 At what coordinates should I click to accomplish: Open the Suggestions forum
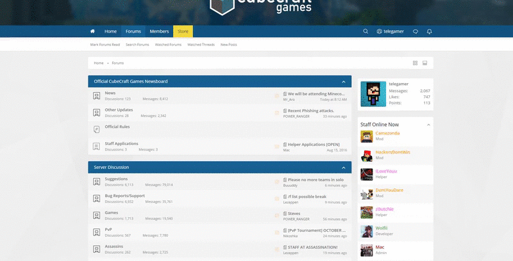coord(116,178)
